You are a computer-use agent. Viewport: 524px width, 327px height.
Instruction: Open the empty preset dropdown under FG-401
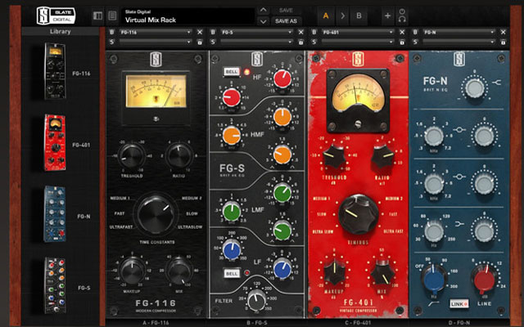tap(358, 42)
